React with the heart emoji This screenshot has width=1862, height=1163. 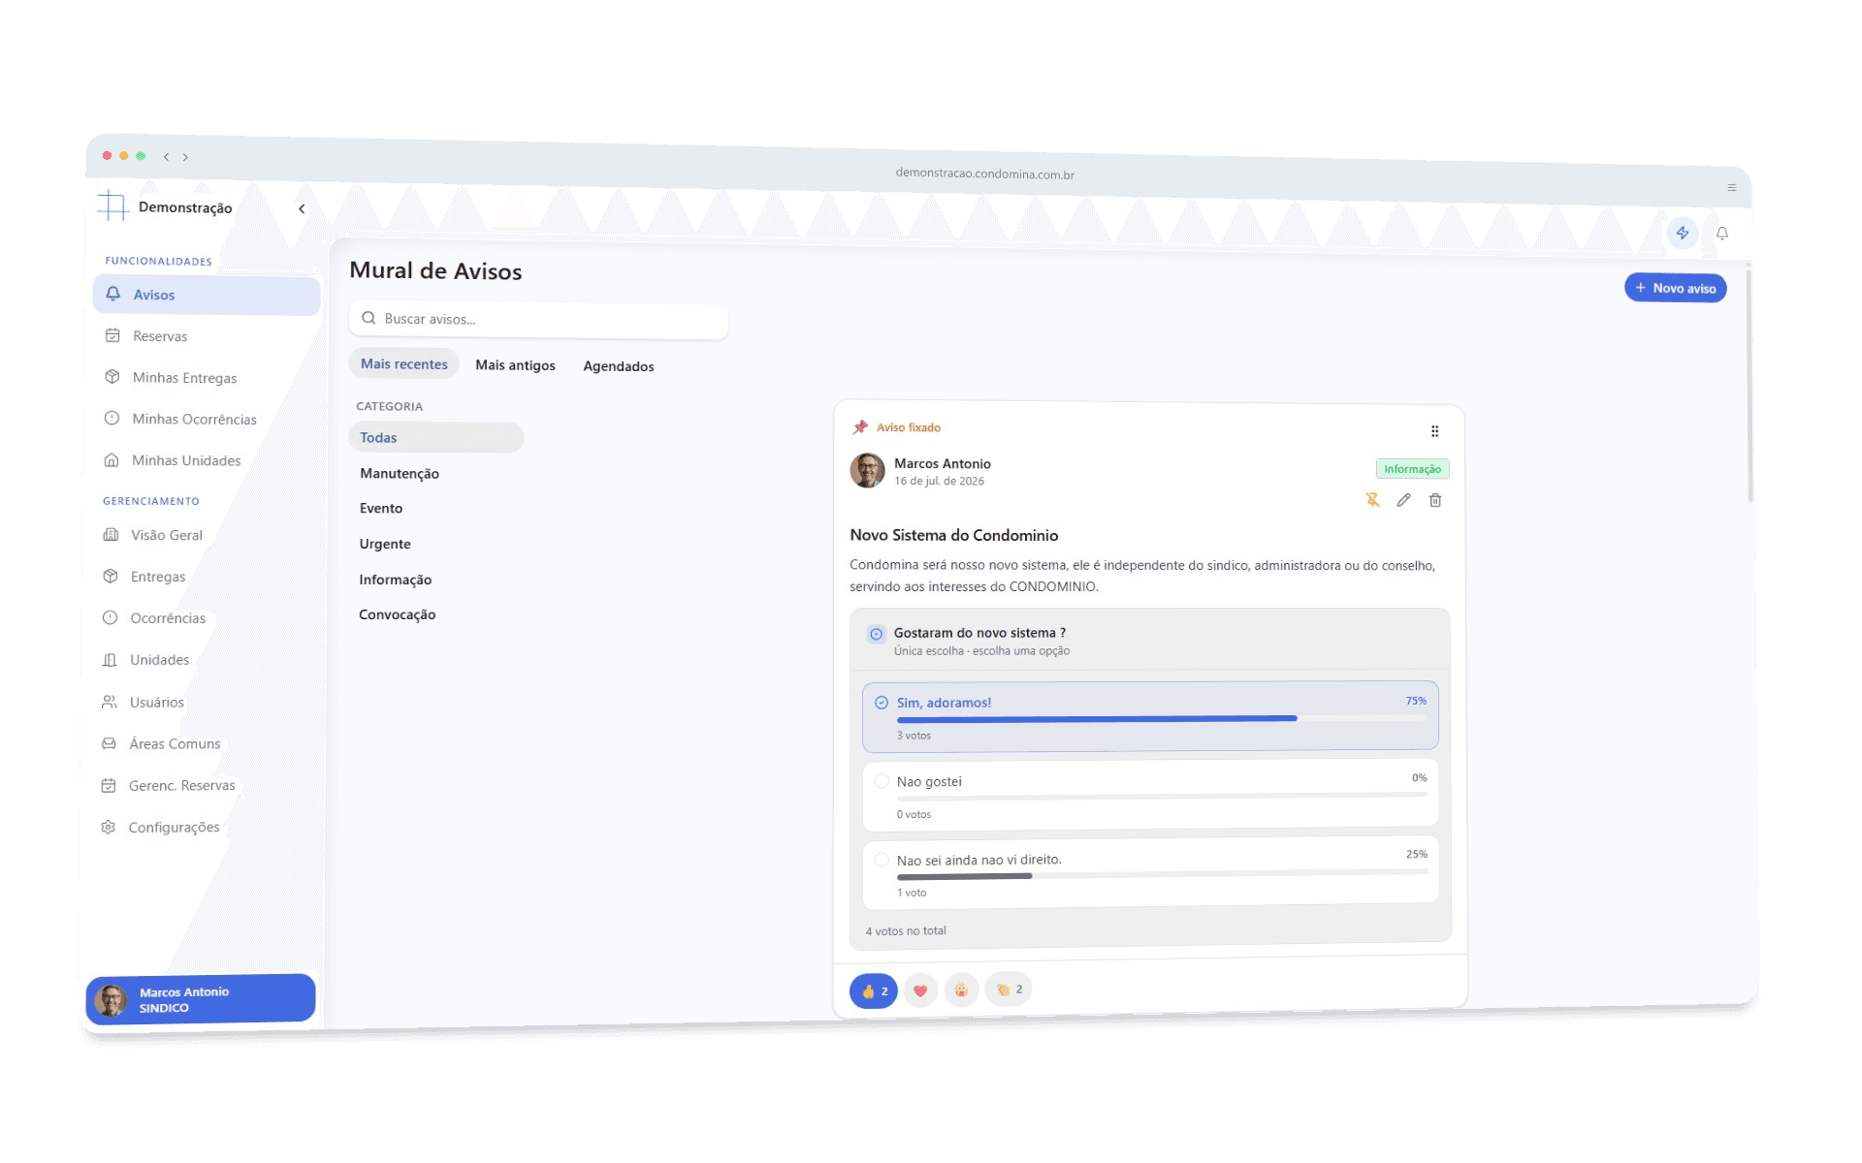[920, 990]
